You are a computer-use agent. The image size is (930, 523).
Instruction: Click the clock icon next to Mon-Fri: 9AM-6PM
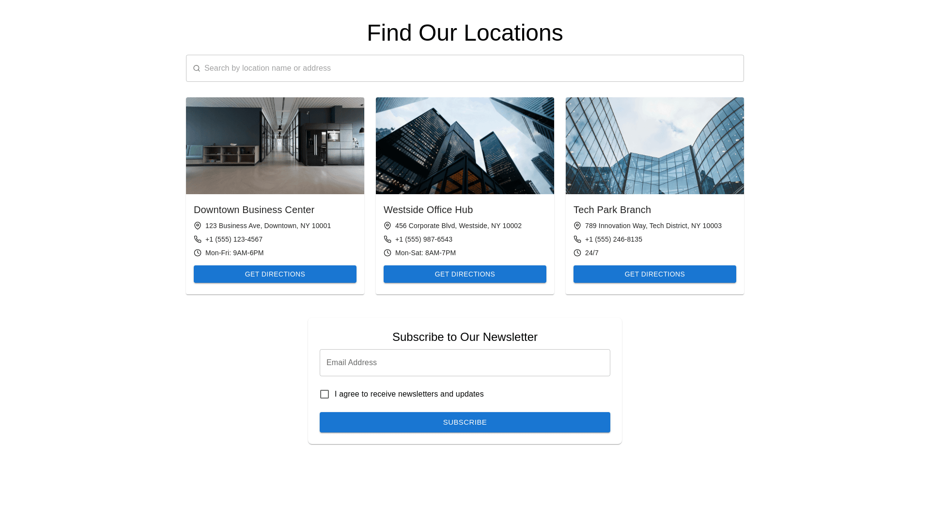click(198, 253)
